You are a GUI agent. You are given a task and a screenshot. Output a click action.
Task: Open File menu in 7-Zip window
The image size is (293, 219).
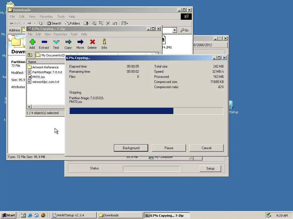pyautogui.click(x=30, y=34)
